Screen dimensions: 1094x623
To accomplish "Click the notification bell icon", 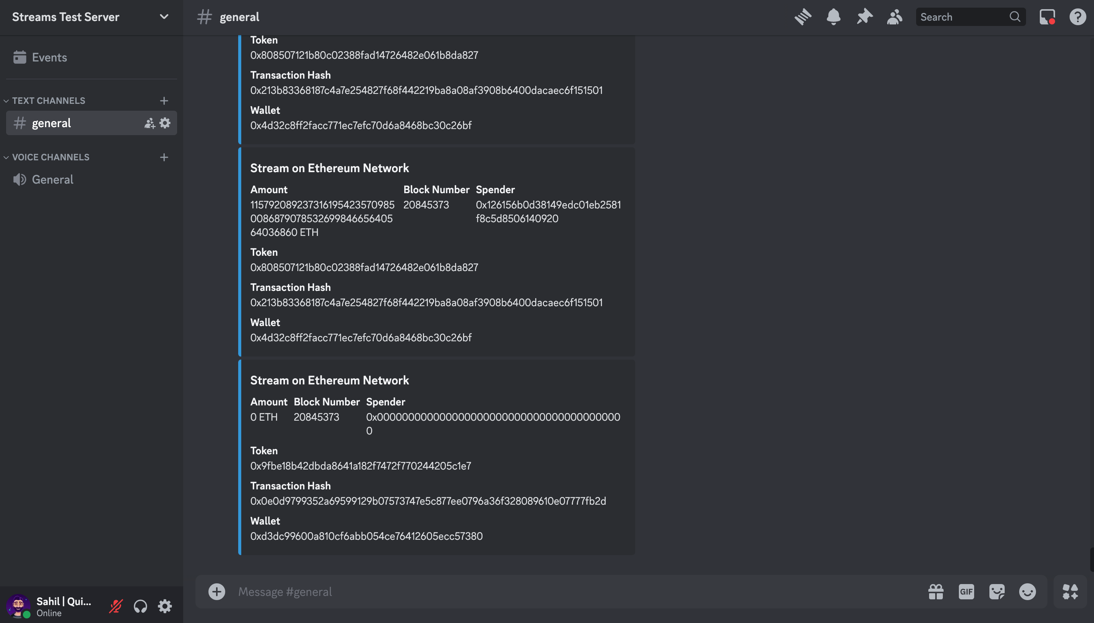I will tap(834, 16).
